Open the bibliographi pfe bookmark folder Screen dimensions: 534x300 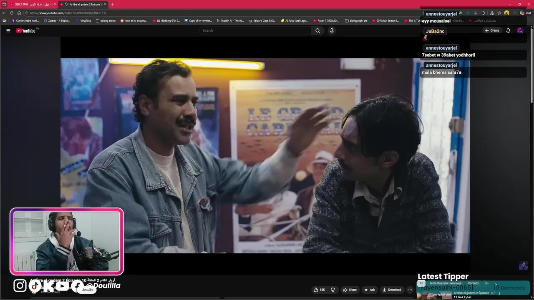[x=356, y=20]
